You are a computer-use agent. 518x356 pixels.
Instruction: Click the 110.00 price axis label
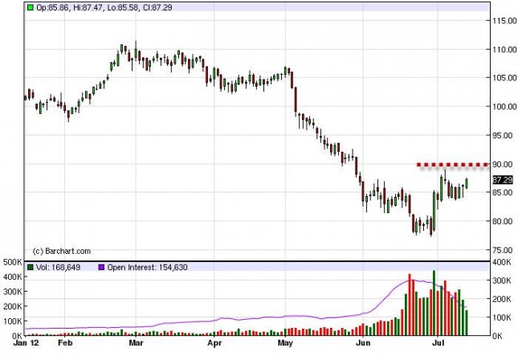[505, 50]
